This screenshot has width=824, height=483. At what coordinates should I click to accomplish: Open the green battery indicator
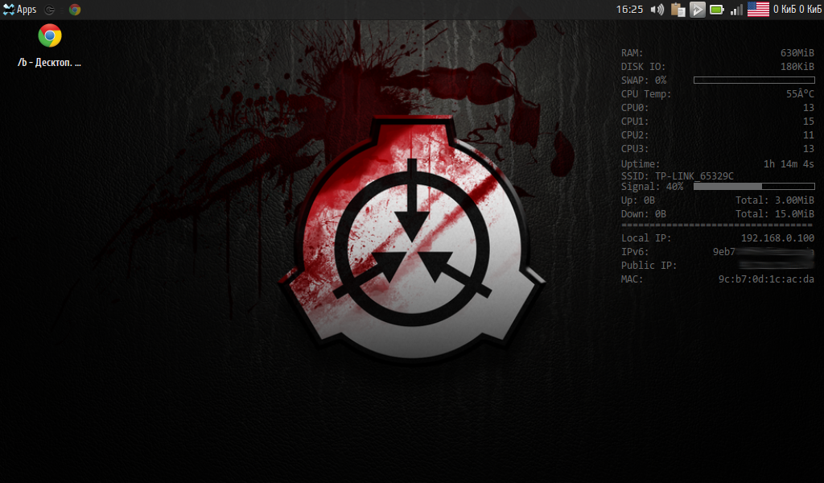716,10
